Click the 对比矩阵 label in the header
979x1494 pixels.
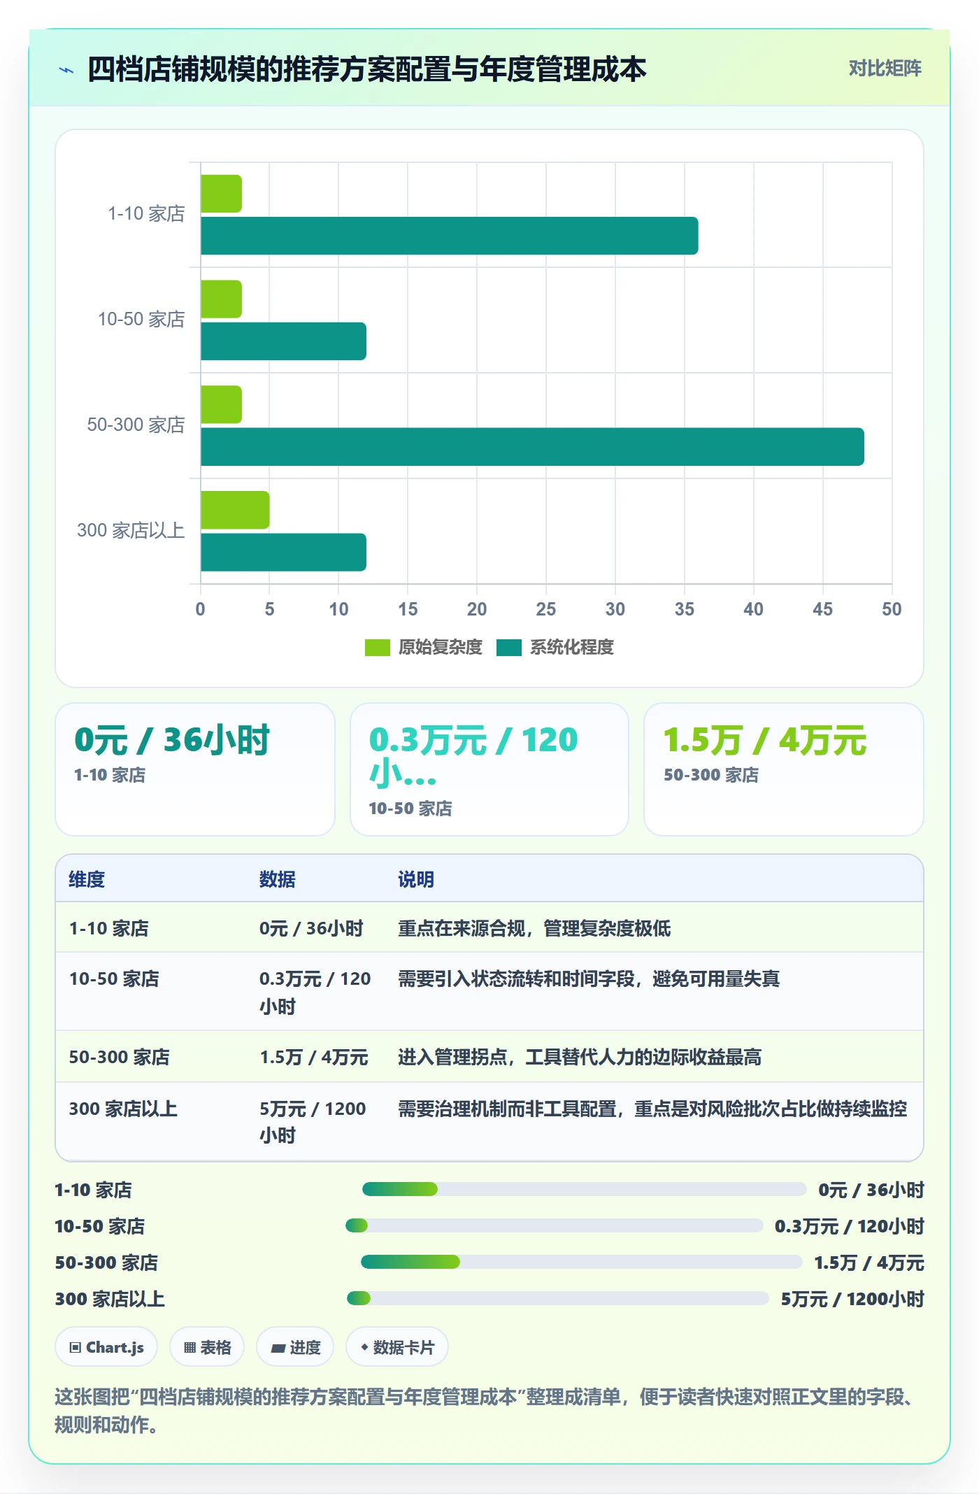click(885, 69)
